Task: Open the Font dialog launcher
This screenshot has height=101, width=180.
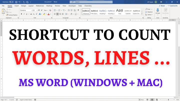Action: [x=51, y=18]
